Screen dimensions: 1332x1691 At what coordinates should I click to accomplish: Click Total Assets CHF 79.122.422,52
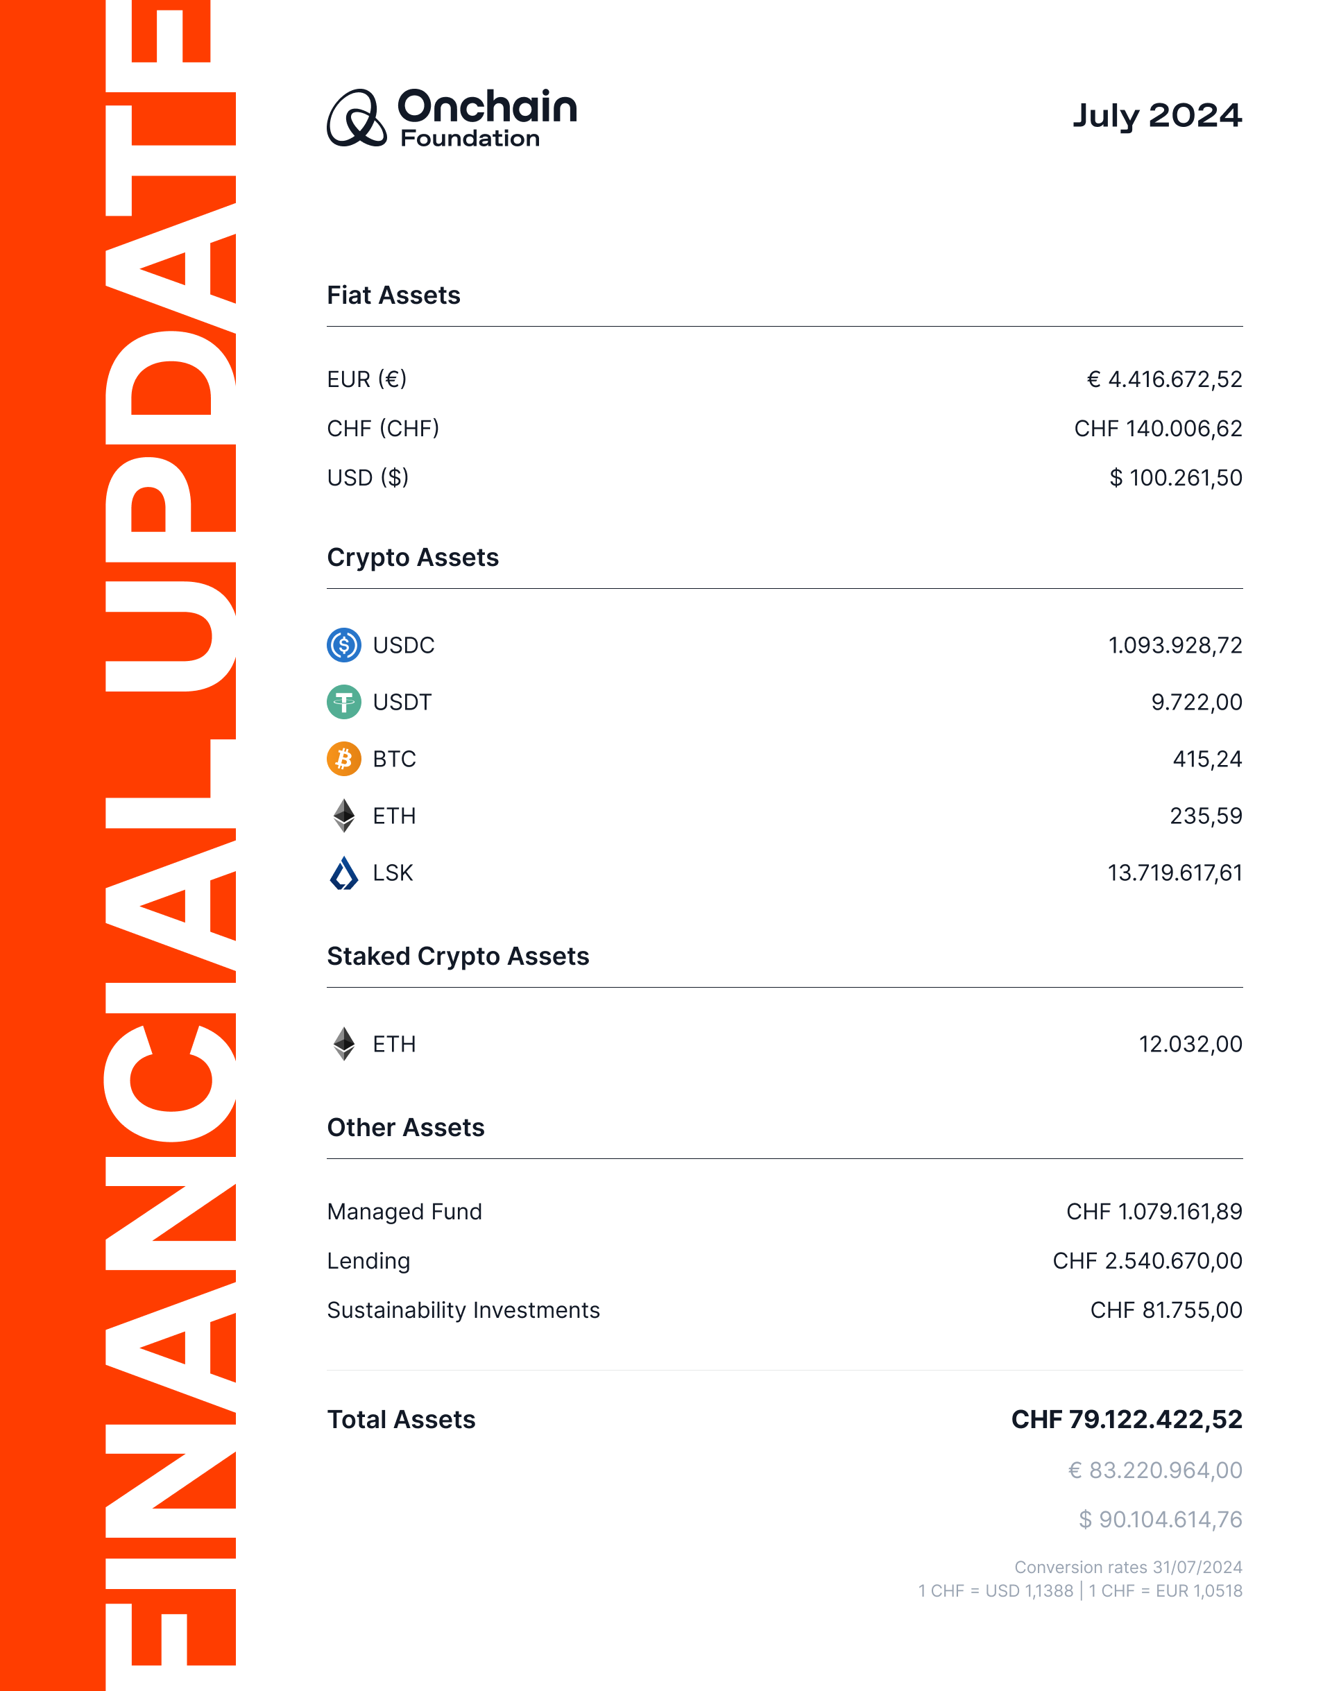pyautogui.click(x=1127, y=1419)
